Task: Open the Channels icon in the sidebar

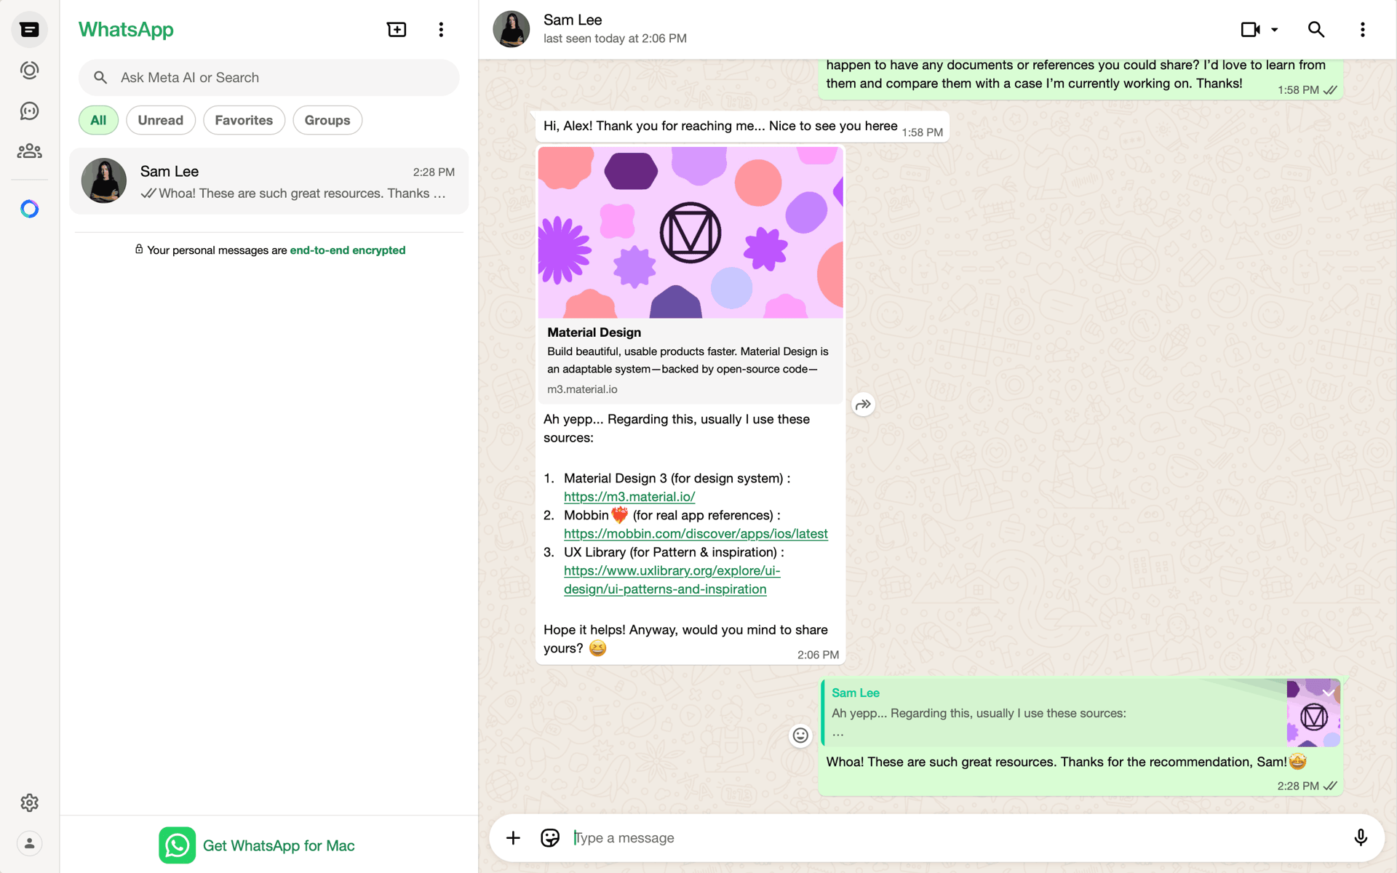Action: (29, 111)
